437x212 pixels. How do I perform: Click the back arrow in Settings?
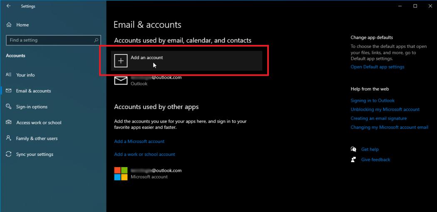click(x=9, y=6)
